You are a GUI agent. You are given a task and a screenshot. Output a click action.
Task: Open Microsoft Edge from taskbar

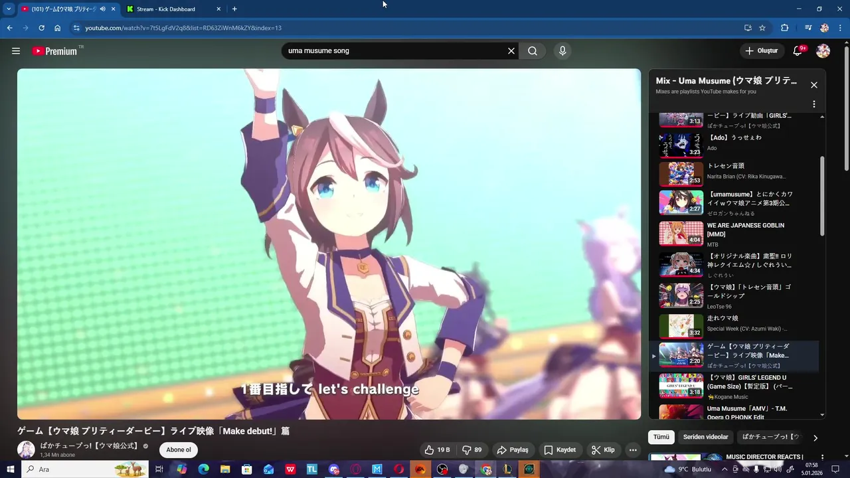[203, 469]
